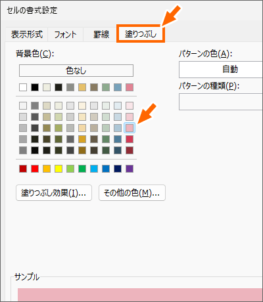
Task: Click the その他の色 button
Action: [x=132, y=193]
